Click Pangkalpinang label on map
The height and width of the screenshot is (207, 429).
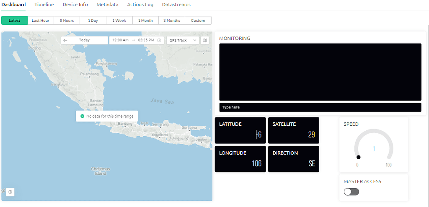[x=106, y=64]
